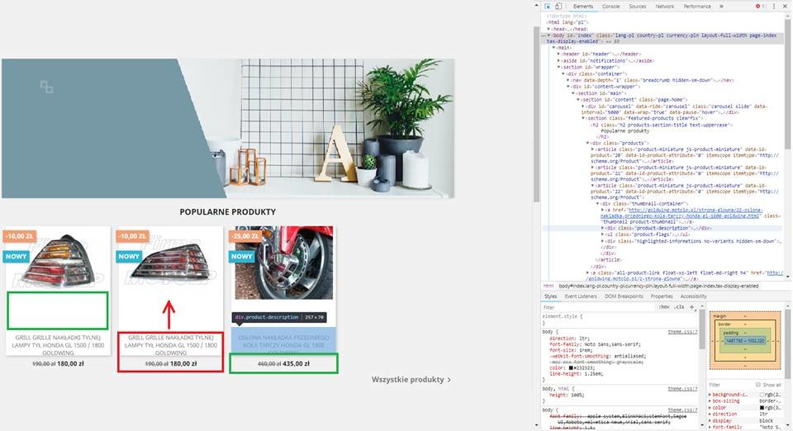Viewport: 793px width, 431px height.
Task: Click the carousel banner image
Action: (x=228, y=128)
